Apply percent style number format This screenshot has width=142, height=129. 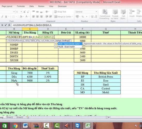click(x=83, y=17)
